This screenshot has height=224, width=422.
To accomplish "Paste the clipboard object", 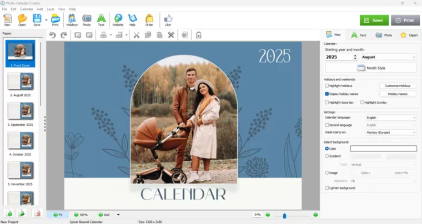I will 159,35.
